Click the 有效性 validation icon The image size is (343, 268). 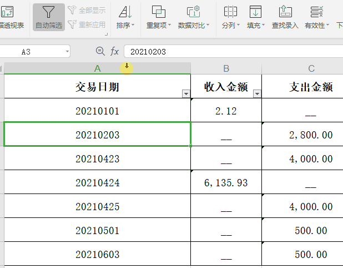point(316,12)
